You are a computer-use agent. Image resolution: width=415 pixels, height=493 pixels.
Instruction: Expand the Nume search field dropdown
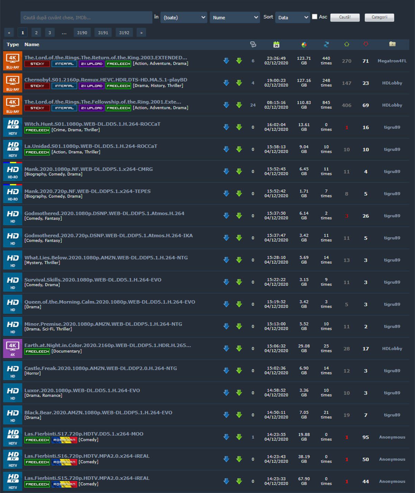pyautogui.click(x=234, y=17)
